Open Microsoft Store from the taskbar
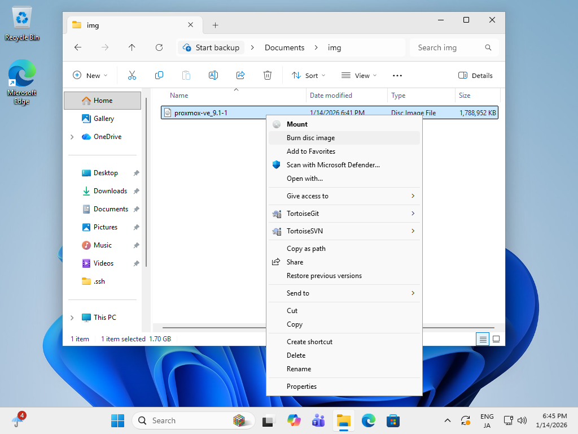Screen dimensions: 578x434 pos(393,420)
